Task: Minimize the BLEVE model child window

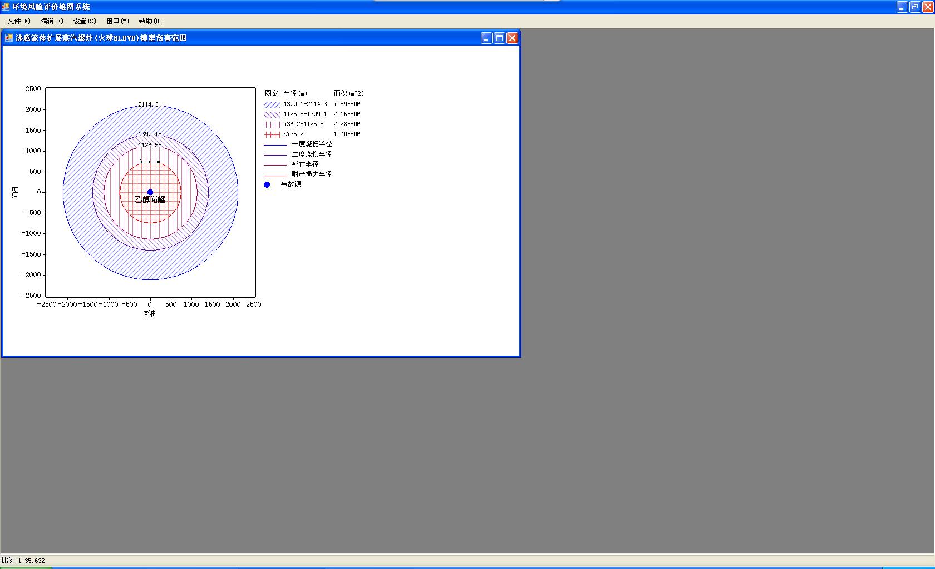Action: 486,38
